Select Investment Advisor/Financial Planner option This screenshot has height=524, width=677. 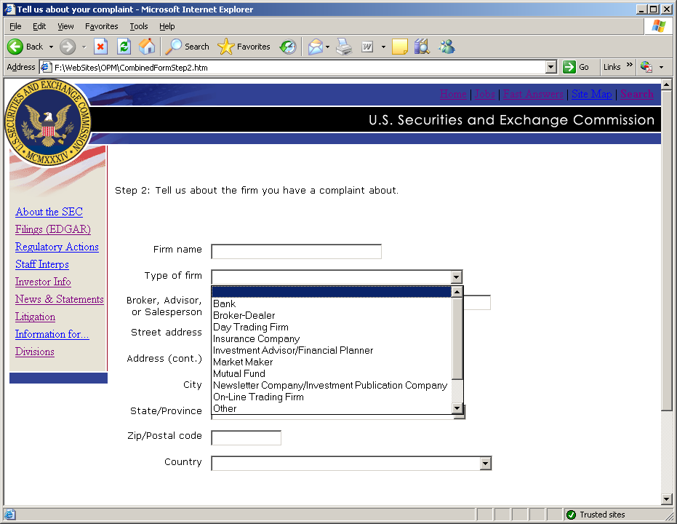click(331, 350)
